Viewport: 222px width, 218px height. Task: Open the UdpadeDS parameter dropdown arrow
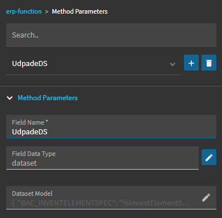(173, 64)
